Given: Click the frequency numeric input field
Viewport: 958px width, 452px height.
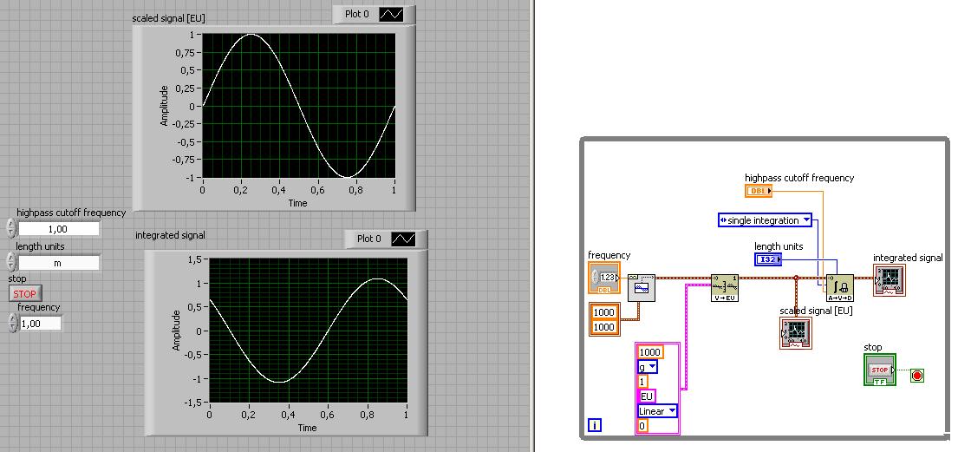Looking at the screenshot, I should point(41,324).
